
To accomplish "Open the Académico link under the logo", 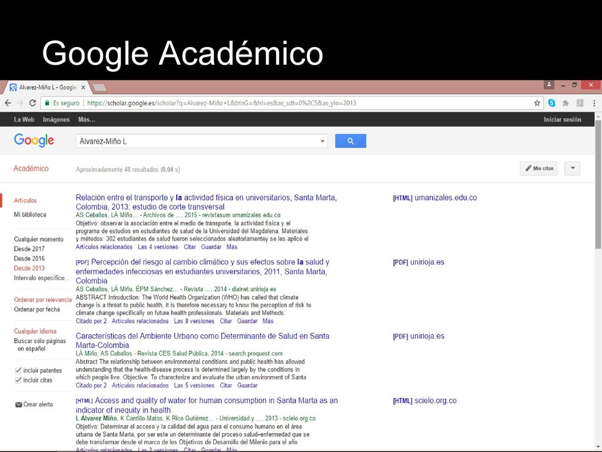I will (x=31, y=168).
